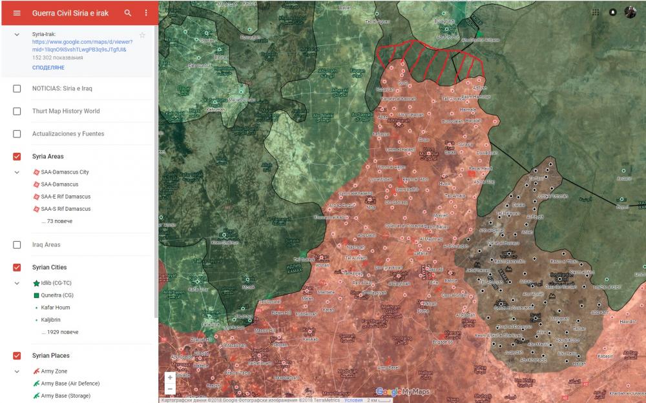Click the notifications bell icon
Viewport: 646px width, 403px height.
coord(612,12)
